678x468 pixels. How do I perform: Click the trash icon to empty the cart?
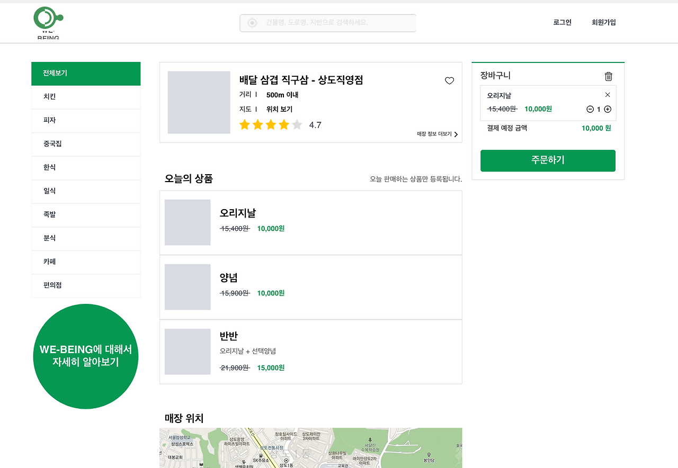608,76
